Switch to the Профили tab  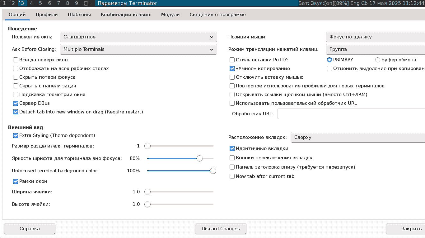47,15
